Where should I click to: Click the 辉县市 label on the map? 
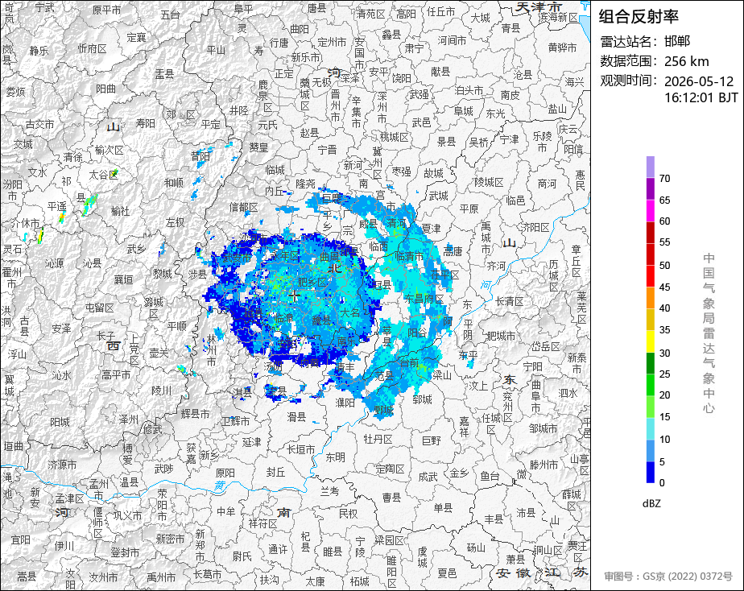pyautogui.click(x=195, y=414)
